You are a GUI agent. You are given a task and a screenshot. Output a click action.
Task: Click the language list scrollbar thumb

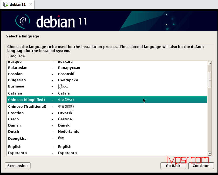(210, 80)
